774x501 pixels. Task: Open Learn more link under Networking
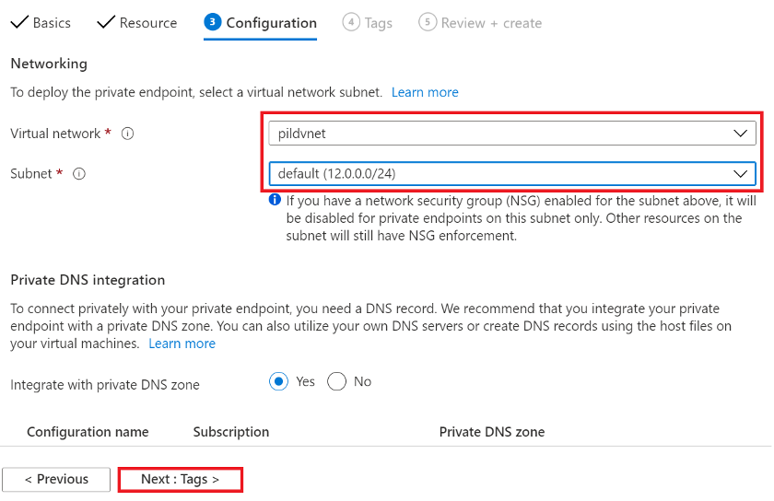[x=425, y=92]
